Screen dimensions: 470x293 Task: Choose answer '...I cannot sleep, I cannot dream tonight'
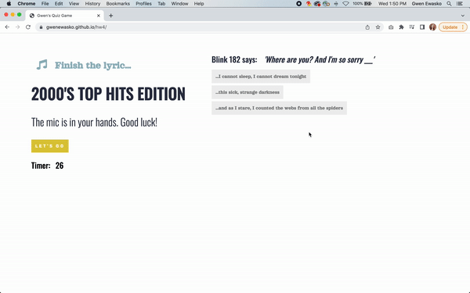(x=261, y=77)
